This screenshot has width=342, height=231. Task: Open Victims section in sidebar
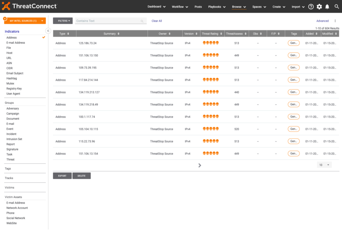9,187
